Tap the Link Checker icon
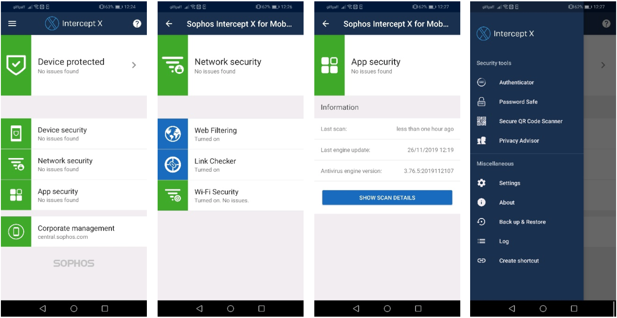The height and width of the screenshot is (318, 617). click(x=173, y=164)
